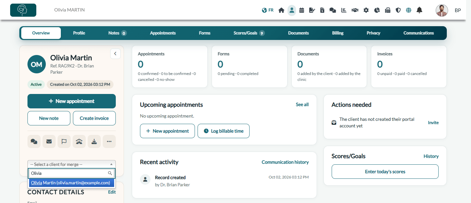Click the Create invoice button
The image size is (471, 203).
pyautogui.click(x=94, y=118)
